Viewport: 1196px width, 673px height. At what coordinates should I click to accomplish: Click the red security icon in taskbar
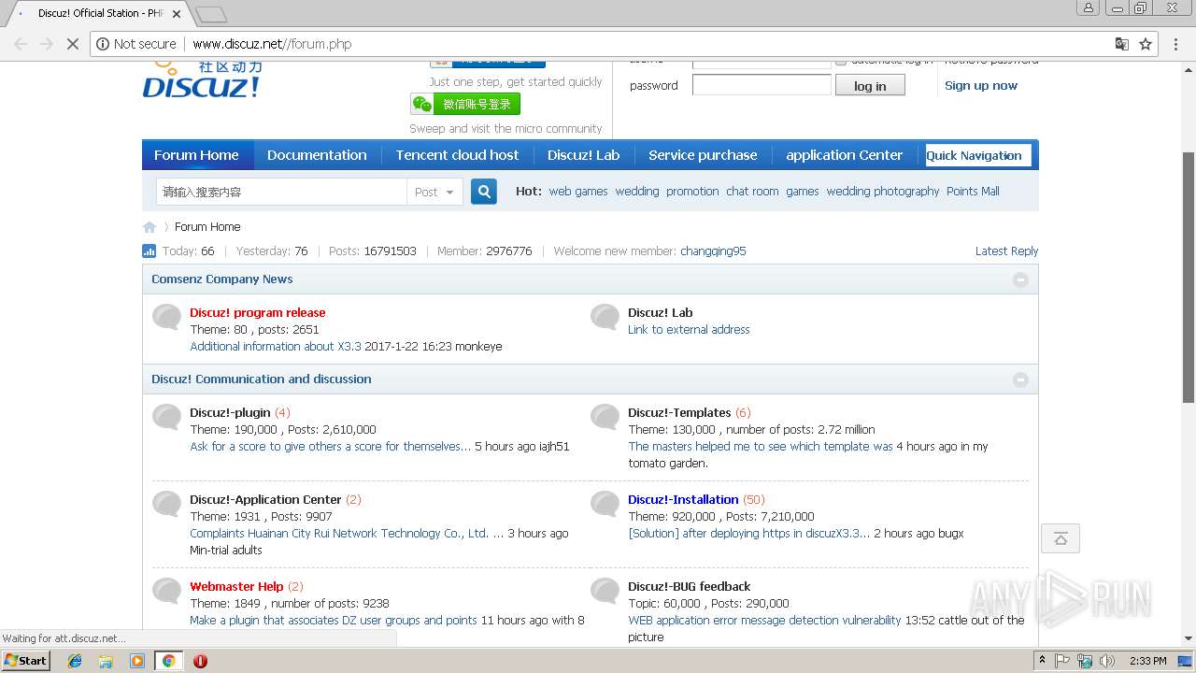coord(200,661)
